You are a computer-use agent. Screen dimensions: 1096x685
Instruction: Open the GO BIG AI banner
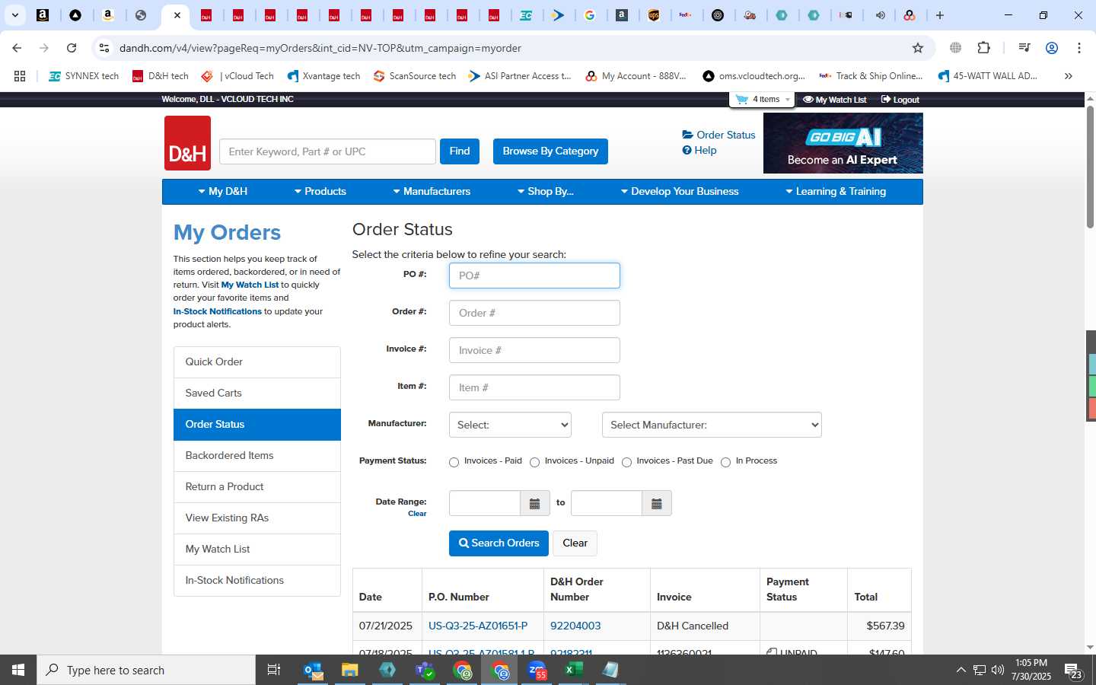tap(843, 143)
